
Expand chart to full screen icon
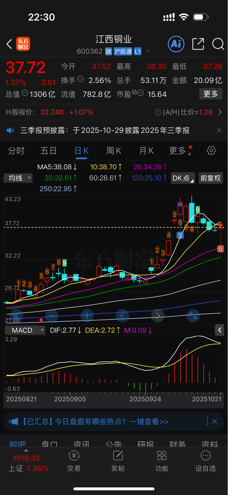(x=193, y=316)
